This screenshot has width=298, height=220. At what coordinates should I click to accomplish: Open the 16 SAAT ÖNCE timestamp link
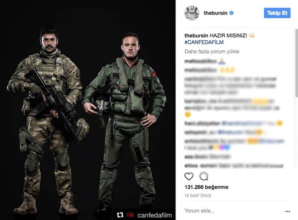[x=198, y=196]
